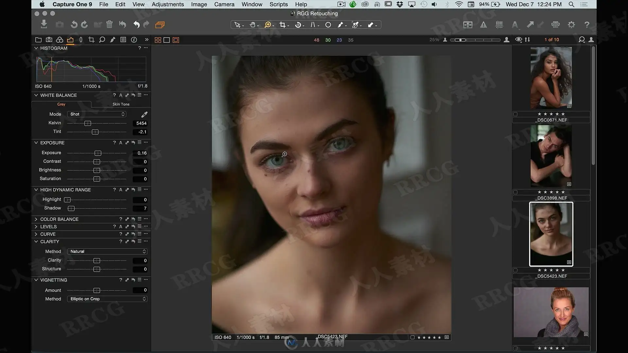
Task: Click the Import images icon
Action: click(x=44, y=25)
